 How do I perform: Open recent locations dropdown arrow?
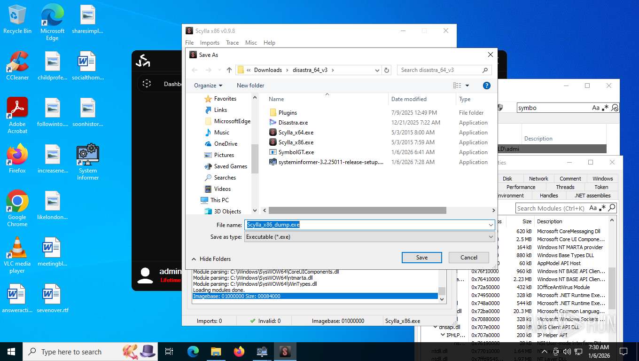[219, 70]
